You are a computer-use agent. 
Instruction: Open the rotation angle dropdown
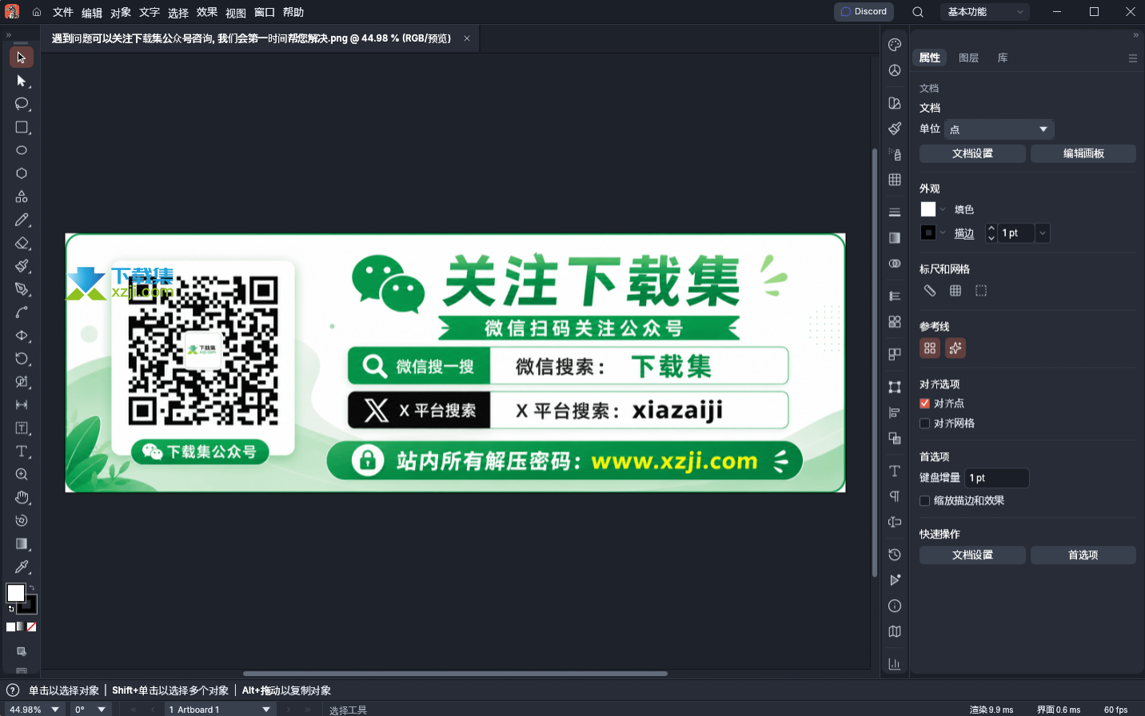tap(102, 710)
